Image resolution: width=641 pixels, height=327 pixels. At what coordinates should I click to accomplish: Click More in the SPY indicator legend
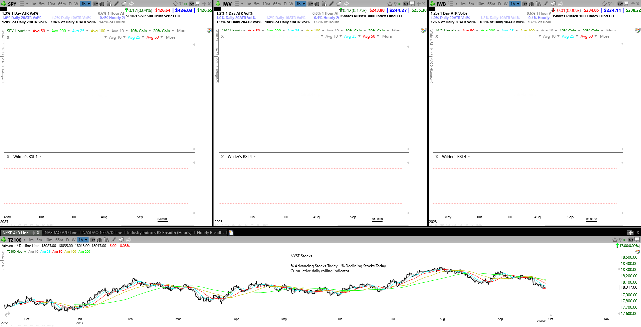[182, 31]
